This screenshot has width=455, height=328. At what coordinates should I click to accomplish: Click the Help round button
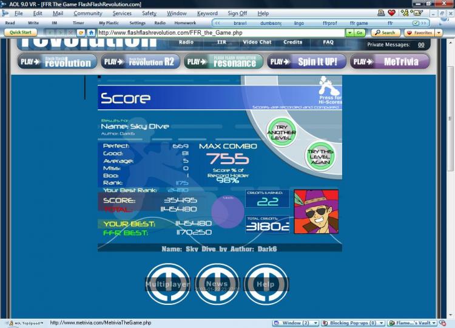pos(266,284)
